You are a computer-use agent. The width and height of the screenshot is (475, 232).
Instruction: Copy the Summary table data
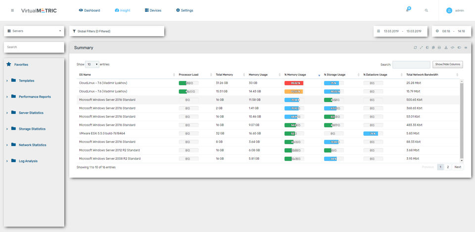(433, 47)
